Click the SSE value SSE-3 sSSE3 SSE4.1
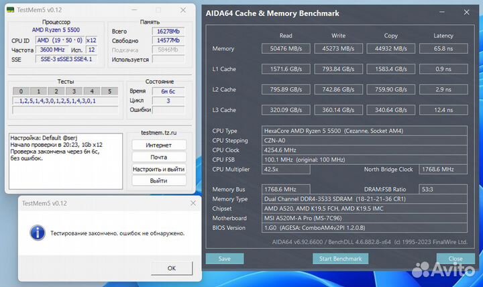 pyautogui.click(x=66, y=59)
